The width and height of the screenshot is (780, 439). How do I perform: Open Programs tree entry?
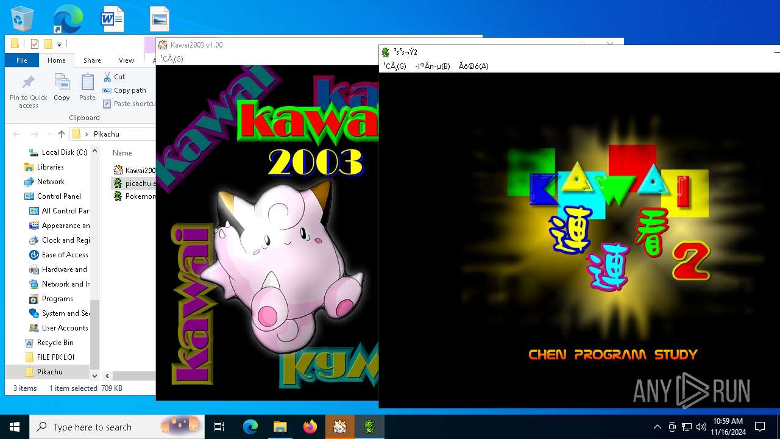51,299
